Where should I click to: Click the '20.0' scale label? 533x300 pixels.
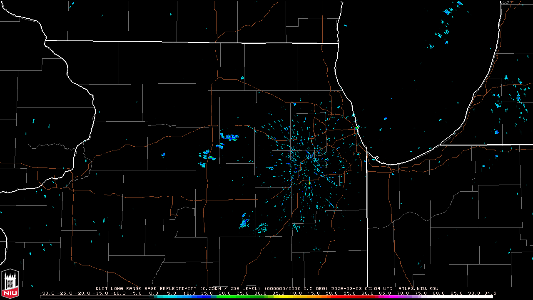tap(224, 293)
